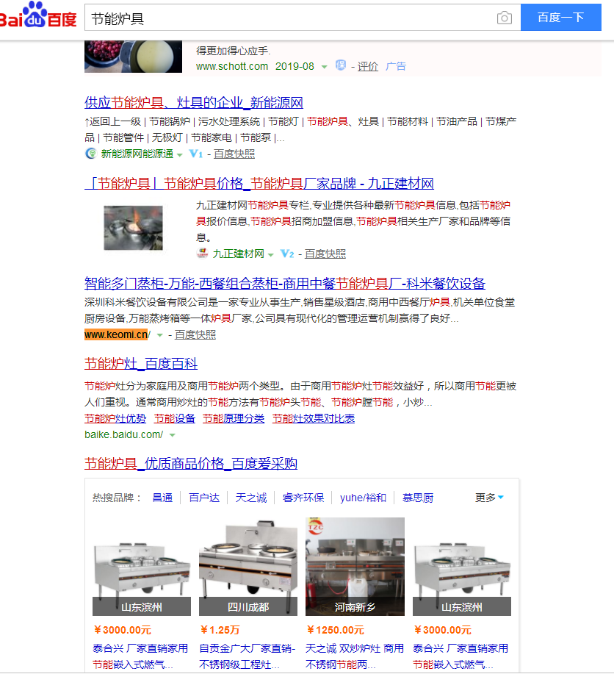Screen dimensions: 614x674
Task: Expand 更多 brands dropdown
Action: pyautogui.click(x=489, y=498)
